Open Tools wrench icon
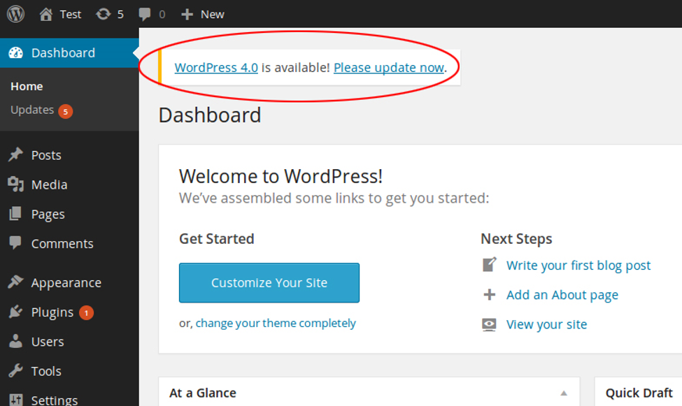The height and width of the screenshot is (406, 682). coord(15,371)
